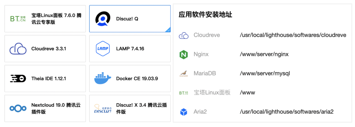Click the Cloudreve install path text
Screen dimensions: 355x127
(x=293, y=36)
